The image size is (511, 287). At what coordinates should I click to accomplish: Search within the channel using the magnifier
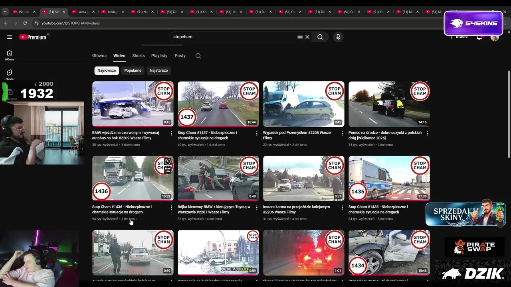click(198, 56)
